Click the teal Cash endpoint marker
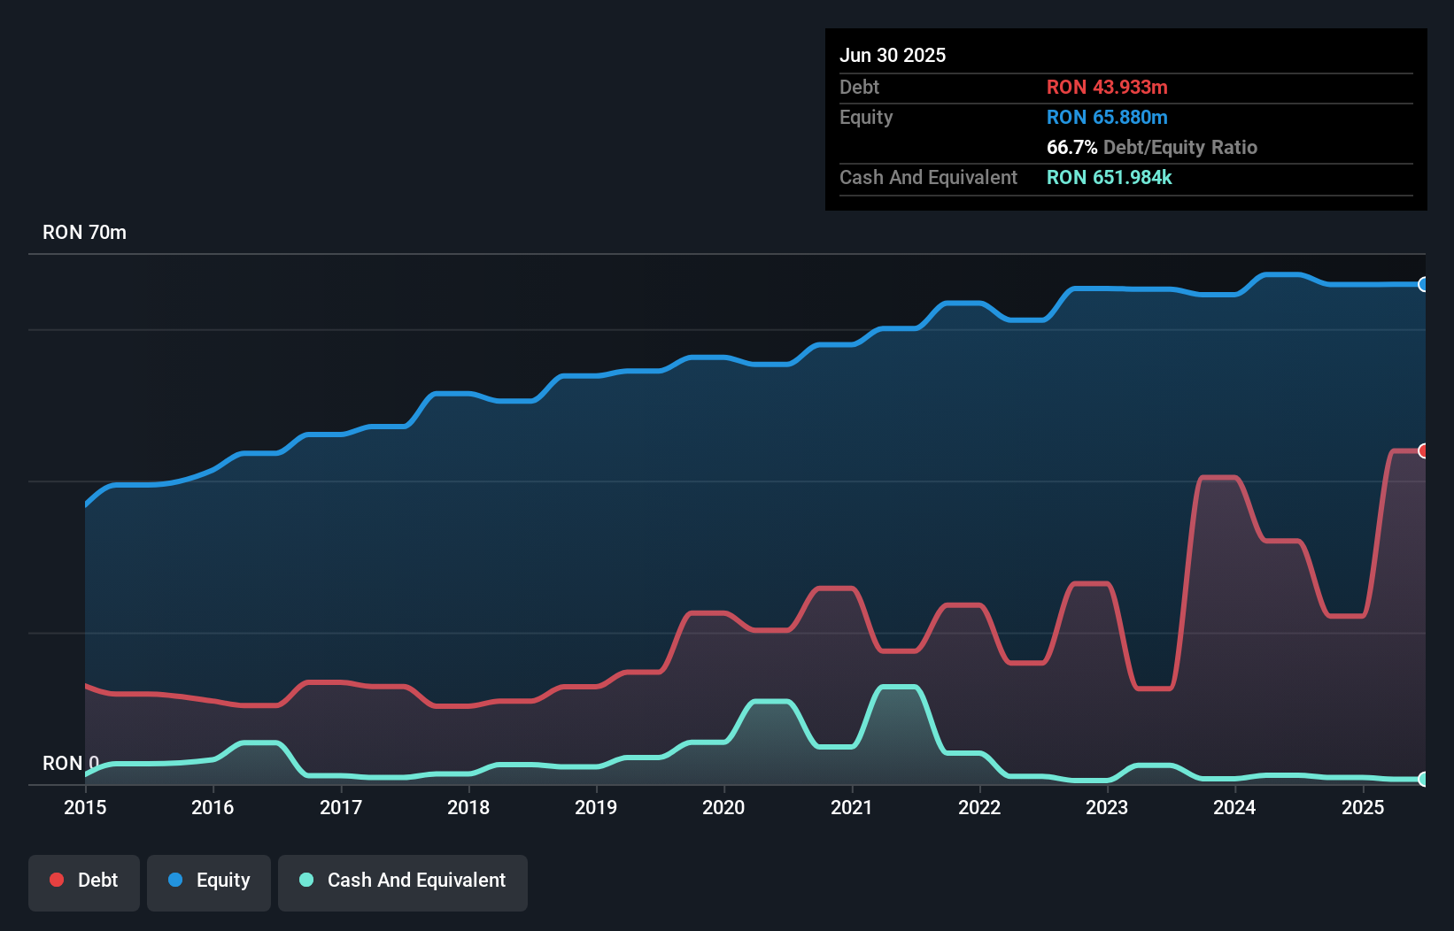1454x931 pixels. pyautogui.click(x=1424, y=779)
